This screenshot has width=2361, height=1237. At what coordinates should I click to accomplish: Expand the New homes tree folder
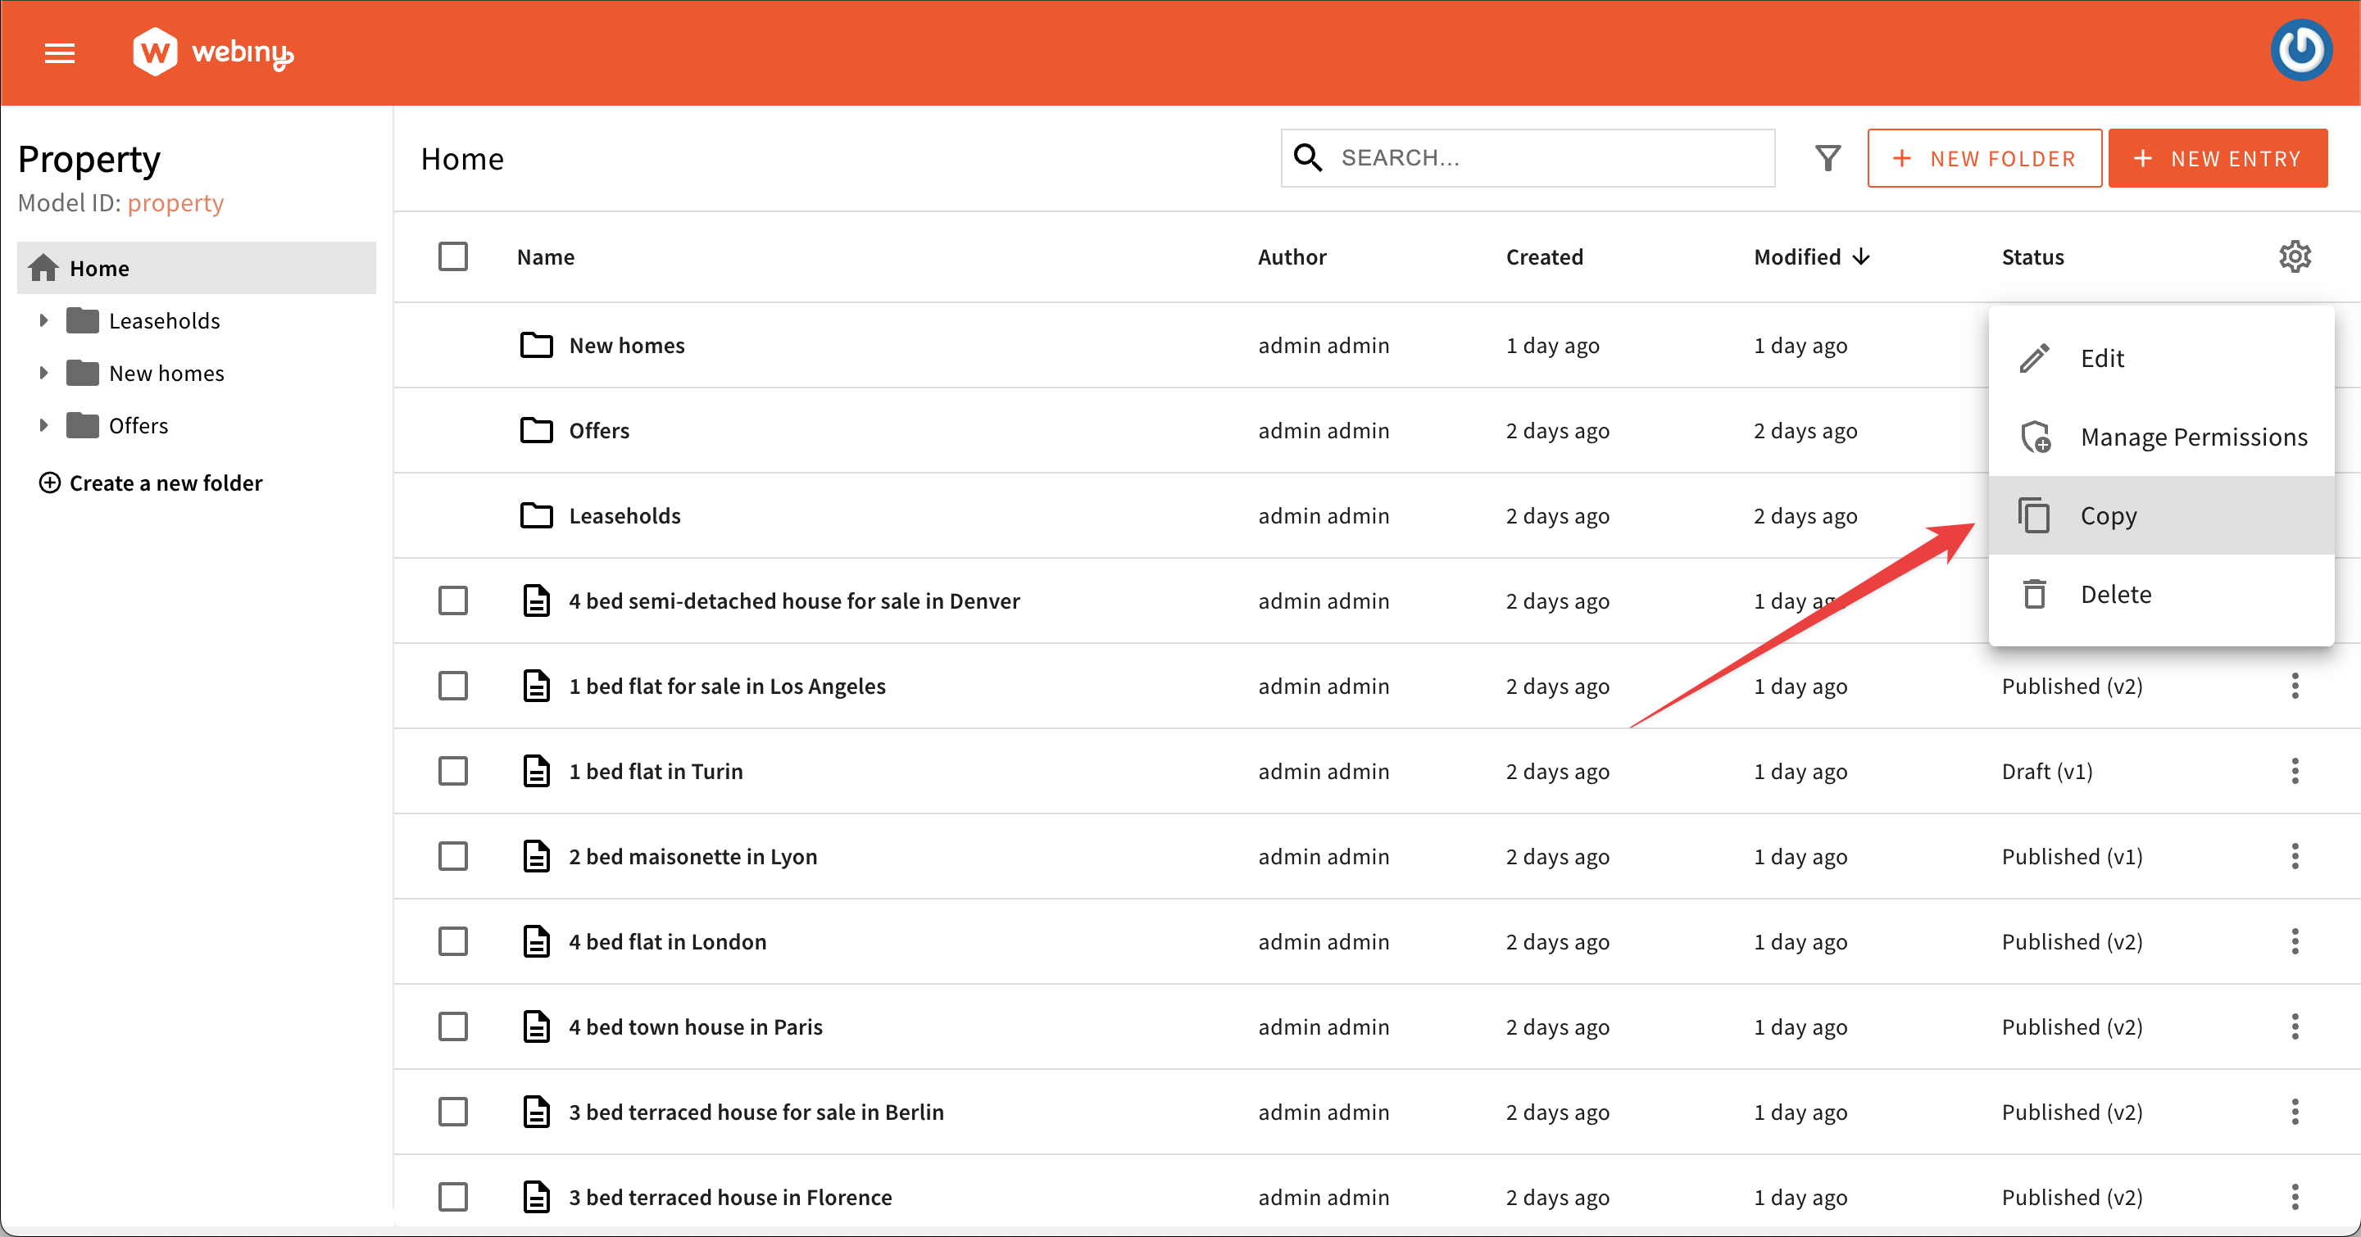(x=43, y=373)
